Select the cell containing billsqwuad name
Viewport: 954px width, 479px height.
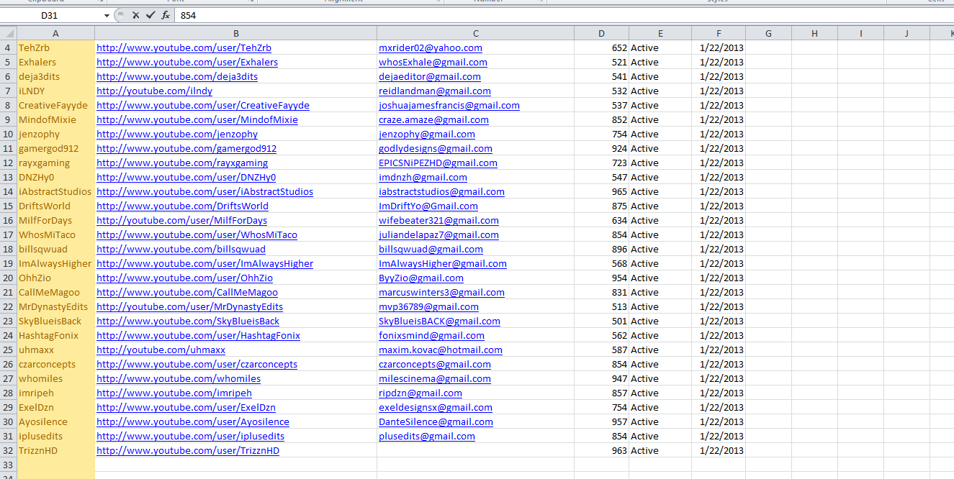[x=56, y=249]
